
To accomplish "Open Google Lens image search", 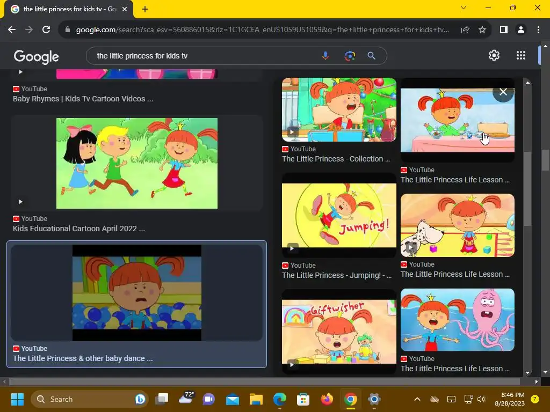I will 350,56.
